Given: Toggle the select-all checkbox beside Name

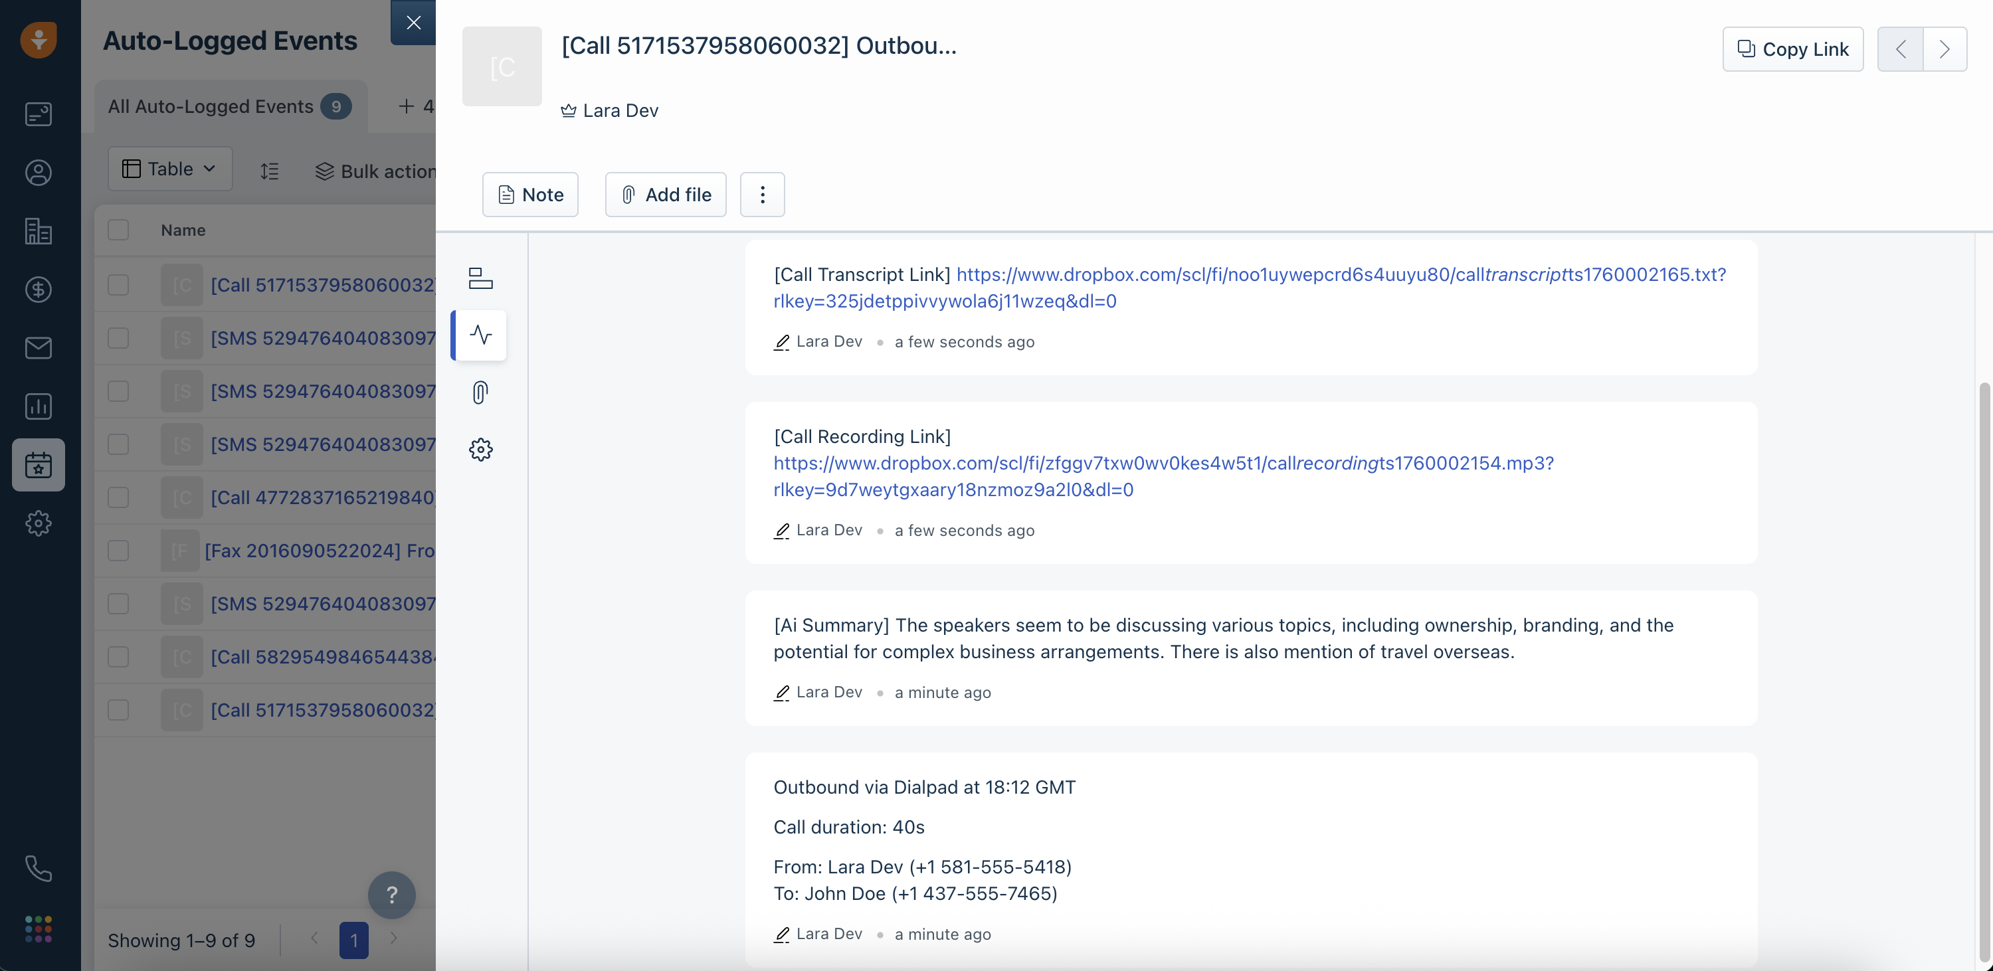Looking at the screenshot, I should 118,230.
